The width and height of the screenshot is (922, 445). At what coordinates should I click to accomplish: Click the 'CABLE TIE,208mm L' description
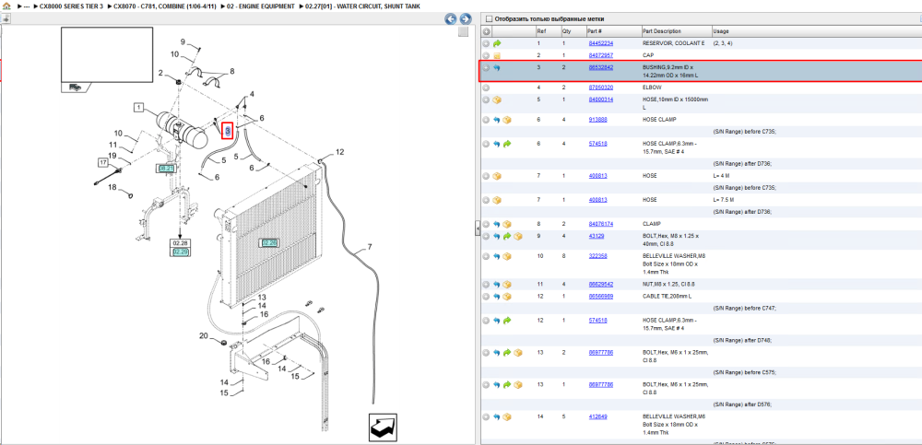(x=668, y=297)
